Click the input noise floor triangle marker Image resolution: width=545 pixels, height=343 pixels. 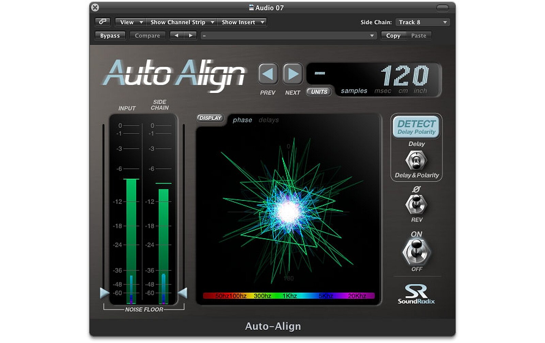105,293
